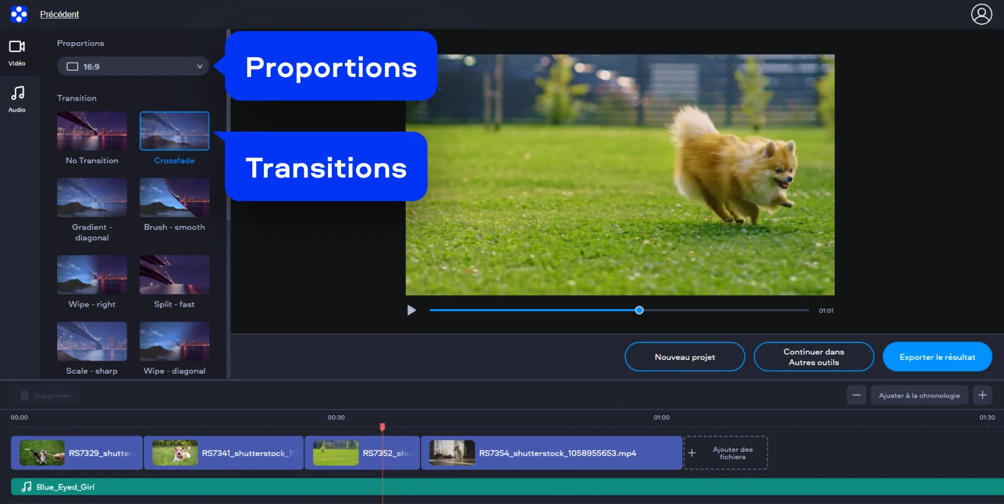Play the video preview

pyautogui.click(x=411, y=310)
